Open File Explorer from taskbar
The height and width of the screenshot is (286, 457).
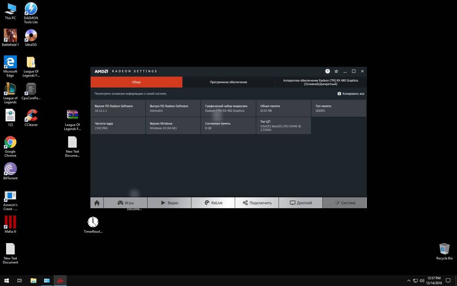pyautogui.click(x=33, y=281)
